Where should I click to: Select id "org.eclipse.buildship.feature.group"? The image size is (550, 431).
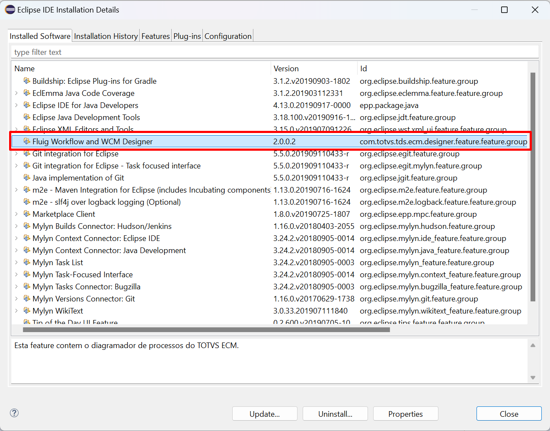pos(419,81)
